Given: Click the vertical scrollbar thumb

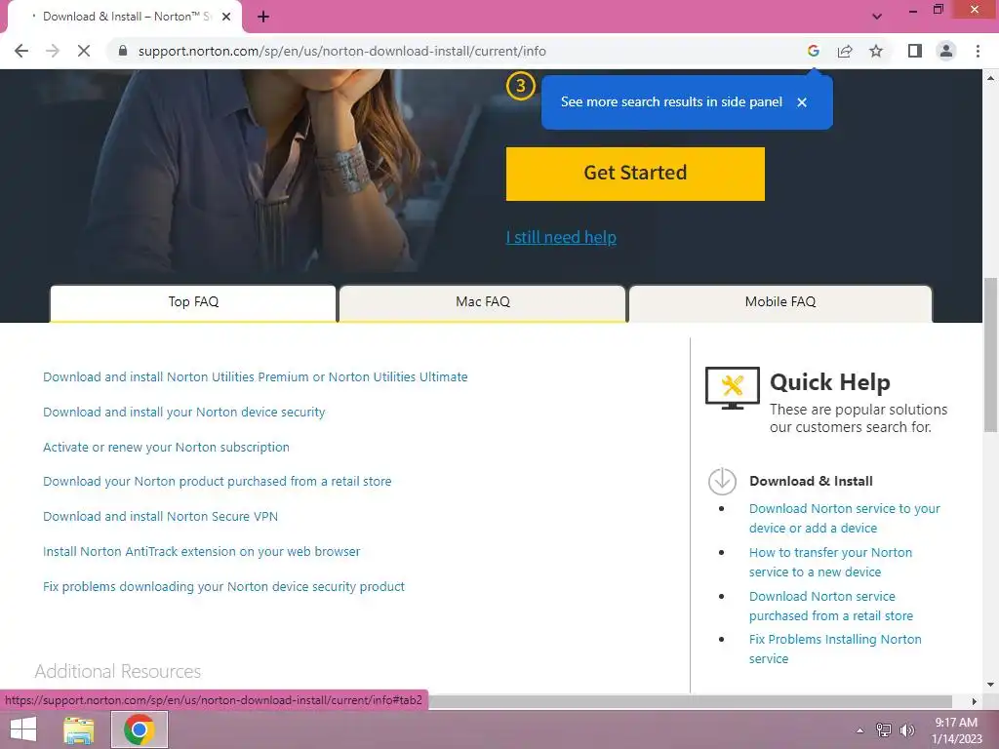Looking at the screenshot, I should pyautogui.click(x=990, y=354).
